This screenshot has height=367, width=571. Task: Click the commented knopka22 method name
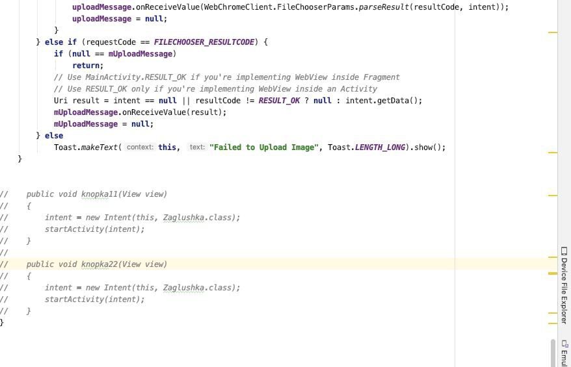click(100, 264)
